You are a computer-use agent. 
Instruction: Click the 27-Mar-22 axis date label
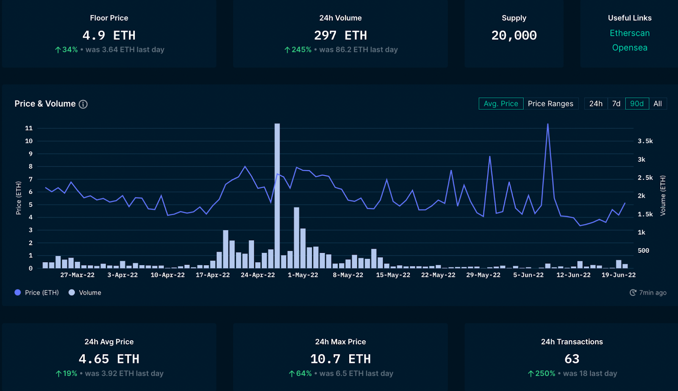tap(77, 275)
